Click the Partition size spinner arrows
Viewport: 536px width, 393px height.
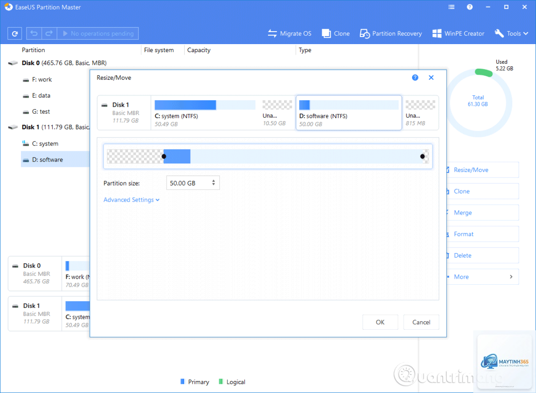click(213, 182)
